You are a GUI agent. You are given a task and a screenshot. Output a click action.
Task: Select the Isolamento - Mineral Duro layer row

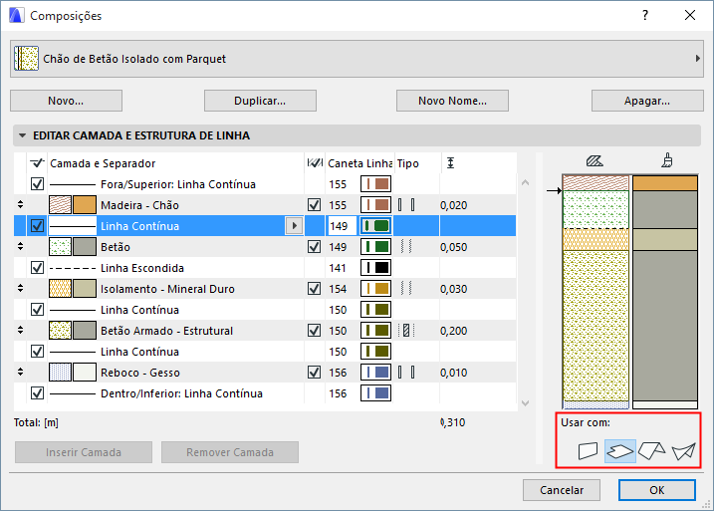(x=265, y=289)
